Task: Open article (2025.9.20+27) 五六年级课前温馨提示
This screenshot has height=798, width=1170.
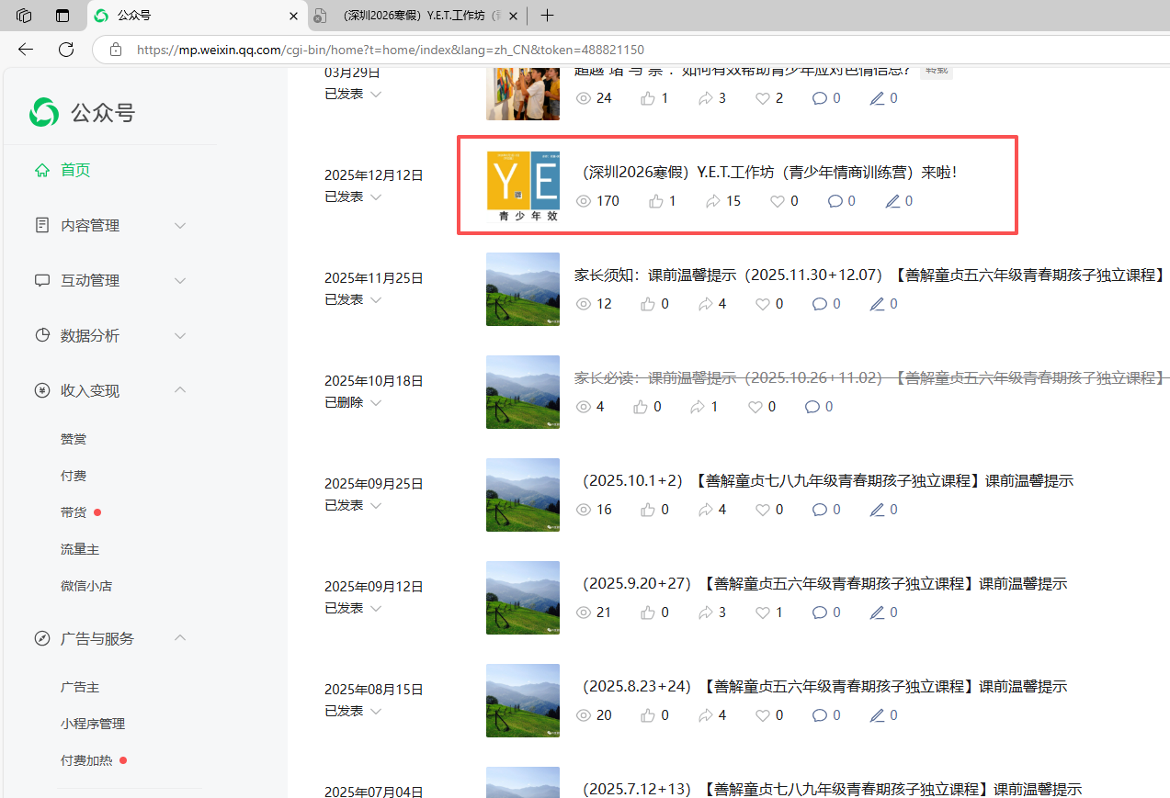Action: [821, 583]
